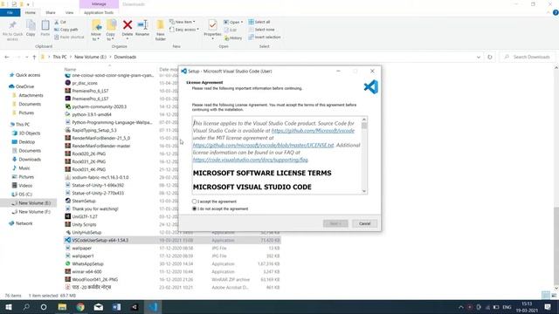
Task: Click Select all in ribbon
Action: point(259,22)
